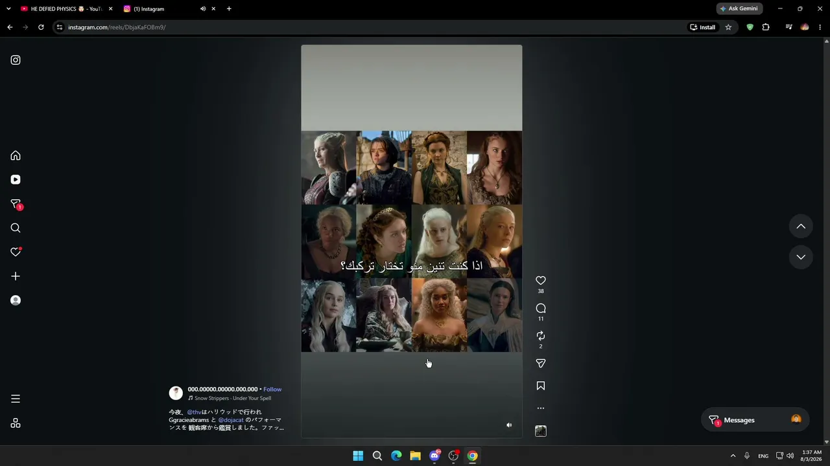
Task: Go to the next reel with down arrow
Action: pos(801,257)
